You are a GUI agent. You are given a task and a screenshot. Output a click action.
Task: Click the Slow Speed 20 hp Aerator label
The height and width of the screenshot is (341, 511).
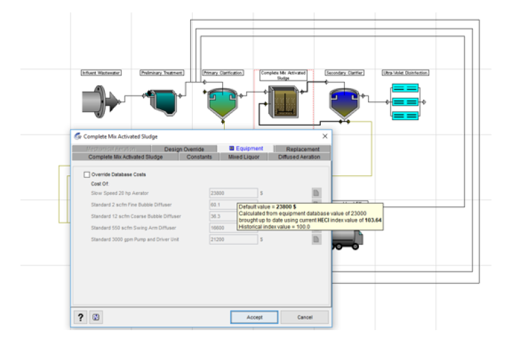click(x=120, y=193)
